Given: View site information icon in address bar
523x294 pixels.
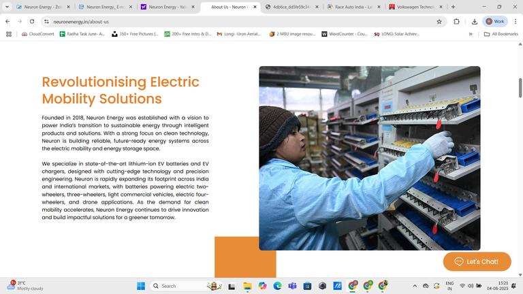Looking at the screenshot, I should pyautogui.click(x=47, y=21).
